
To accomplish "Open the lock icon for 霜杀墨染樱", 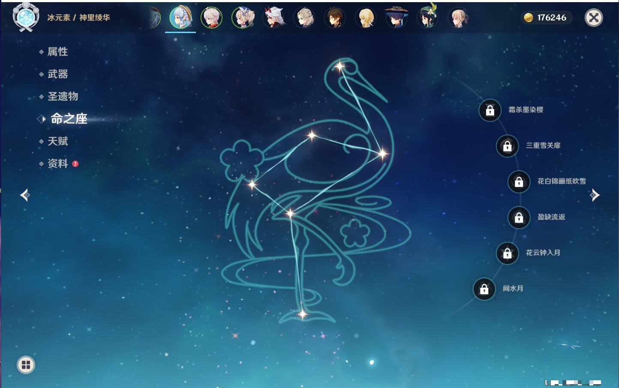I will [490, 110].
